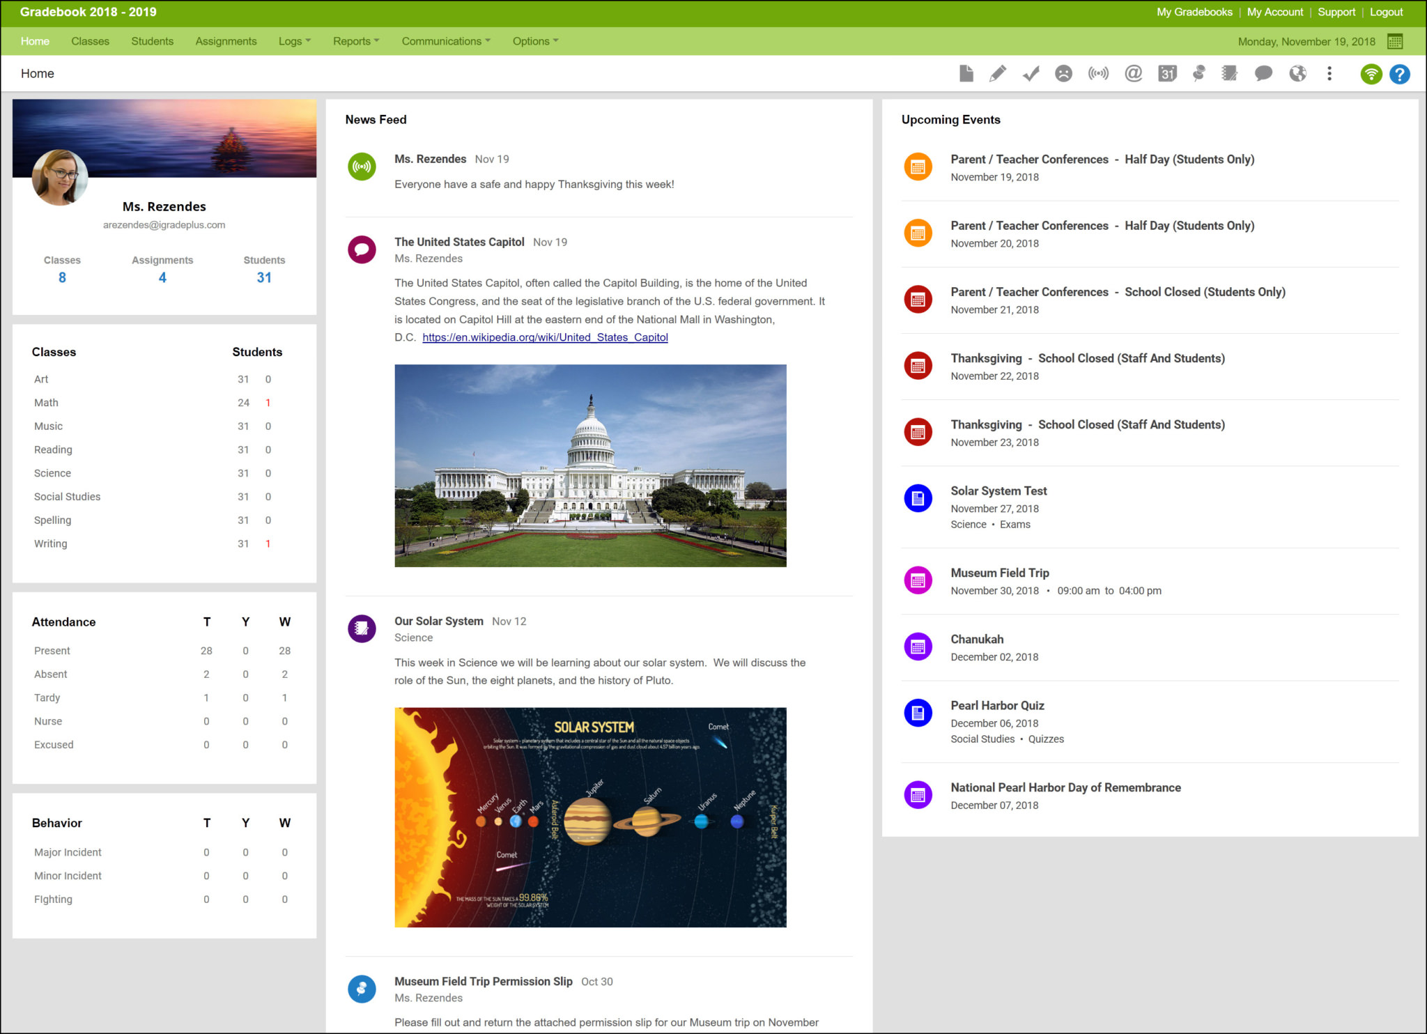Click the attendance checkmark icon
This screenshot has width=1427, height=1034.
[x=1030, y=73]
